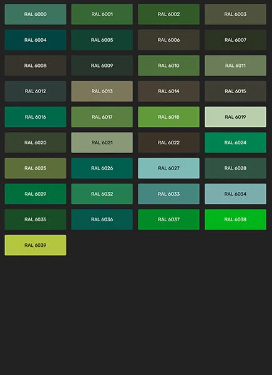272x375 pixels.
Task: Click the RAL 6034 pastel swatch
Action: click(235, 194)
